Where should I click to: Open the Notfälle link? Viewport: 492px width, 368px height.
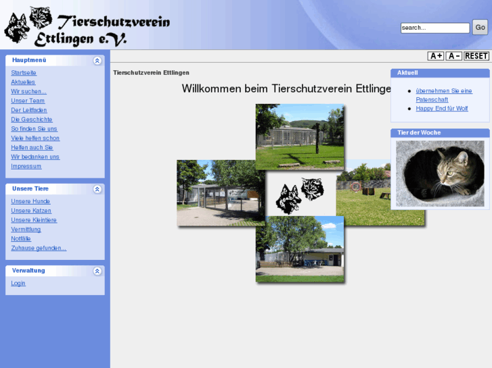point(21,238)
